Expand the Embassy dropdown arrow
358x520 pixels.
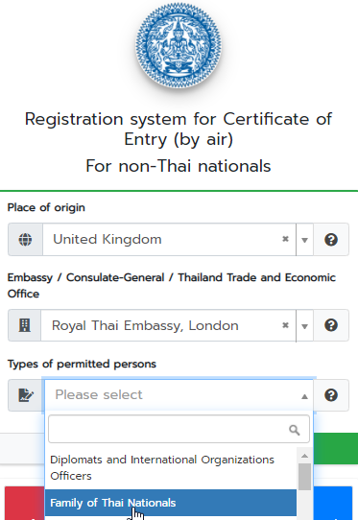click(x=304, y=326)
